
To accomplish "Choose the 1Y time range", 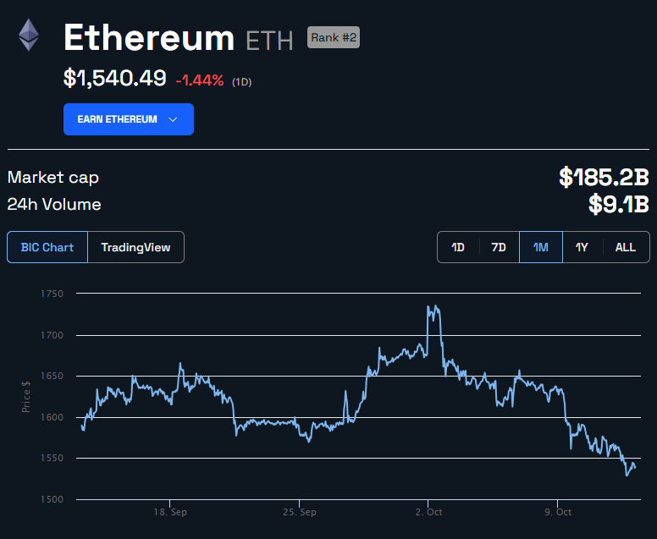I will [582, 247].
